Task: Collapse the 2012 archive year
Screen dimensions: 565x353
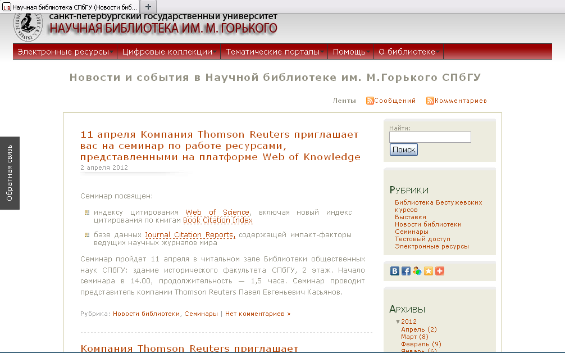Action: coord(398,322)
